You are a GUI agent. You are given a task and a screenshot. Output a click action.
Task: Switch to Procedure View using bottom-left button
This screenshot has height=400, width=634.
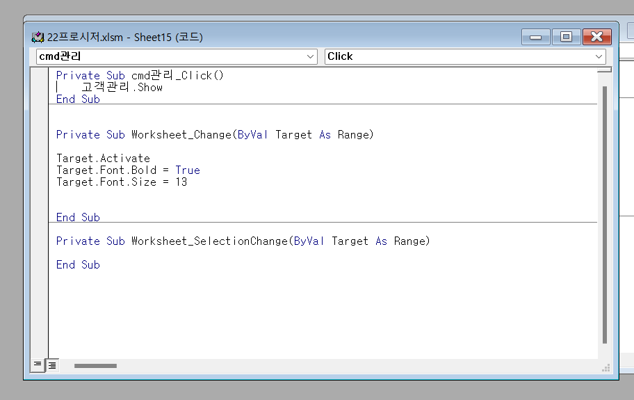click(38, 365)
